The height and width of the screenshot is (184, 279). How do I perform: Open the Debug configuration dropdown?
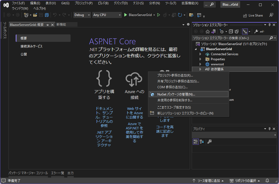[x=82, y=15]
